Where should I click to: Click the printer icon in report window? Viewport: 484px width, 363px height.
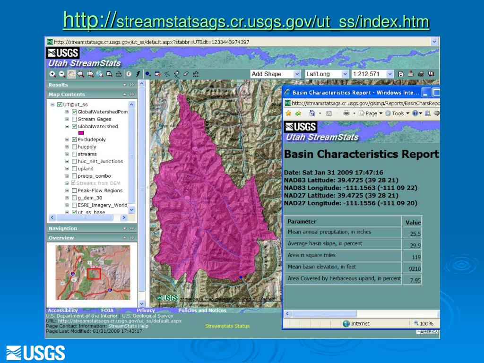click(x=346, y=113)
